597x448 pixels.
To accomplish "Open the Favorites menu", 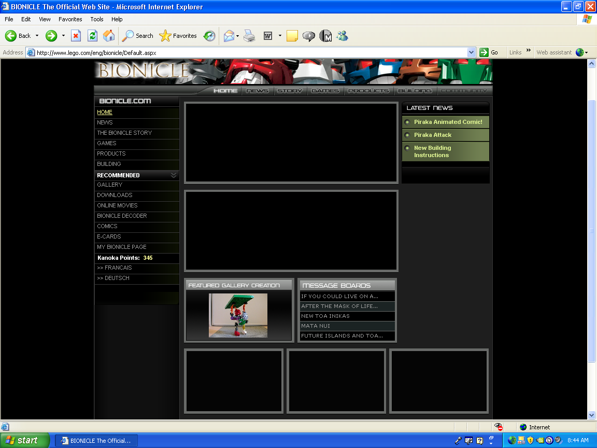I will tap(70, 19).
